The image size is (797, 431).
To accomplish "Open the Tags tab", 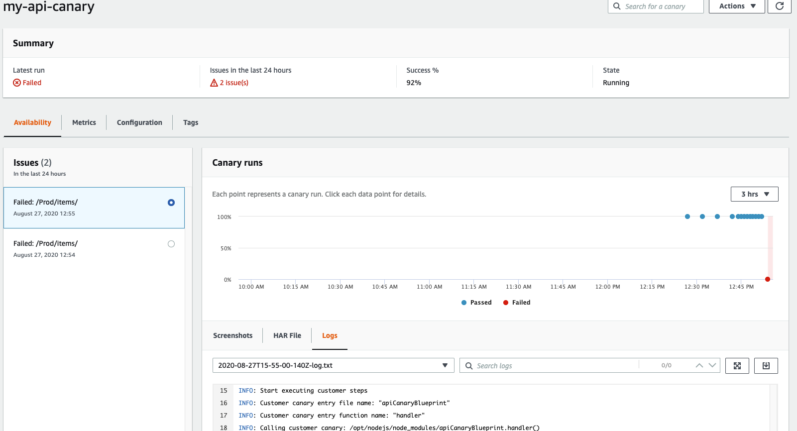I will 191,122.
